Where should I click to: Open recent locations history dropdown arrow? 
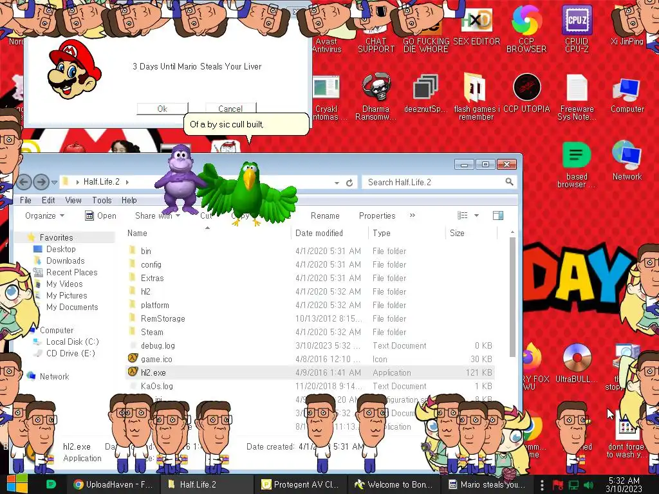[54, 182]
